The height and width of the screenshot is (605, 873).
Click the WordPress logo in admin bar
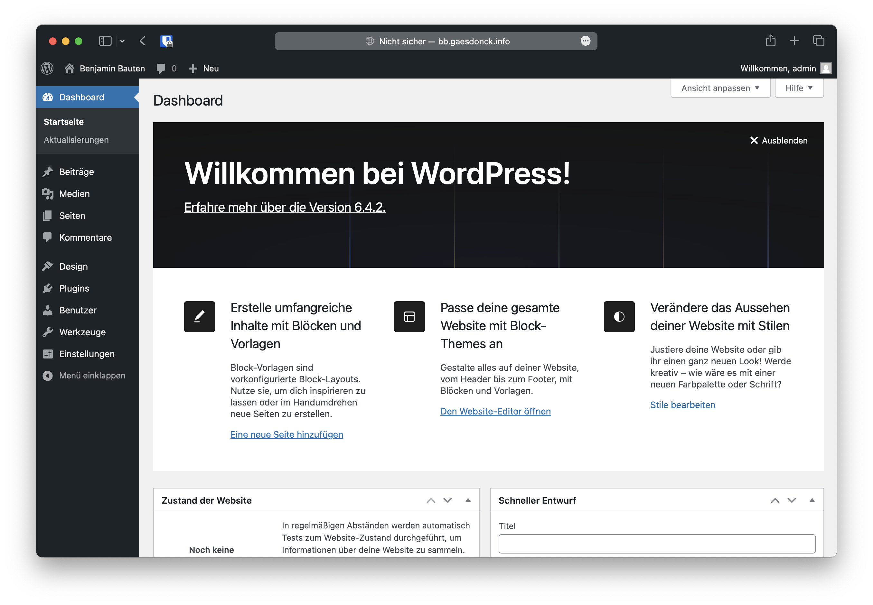pyautogui.click(x=47, y=68)
